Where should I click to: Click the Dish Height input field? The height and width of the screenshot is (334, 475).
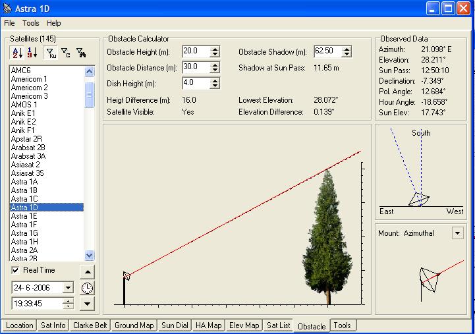pos(196,83)
